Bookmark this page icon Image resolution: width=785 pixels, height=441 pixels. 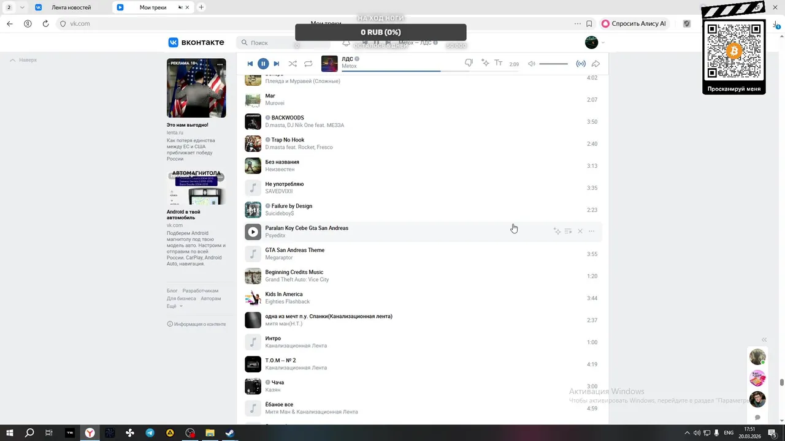(x=589, y=24)
